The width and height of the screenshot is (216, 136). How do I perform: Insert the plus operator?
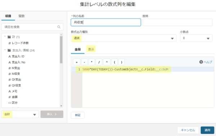76,62
